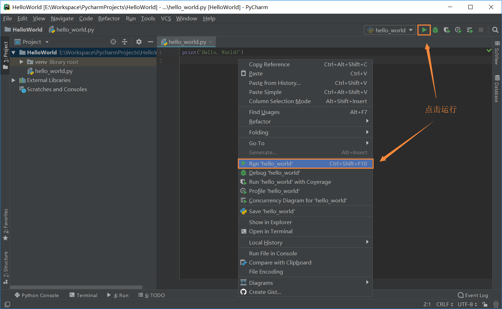Screen dimensions: 502x309
Task: Open the SciView side panel
Action: (497, 53)
